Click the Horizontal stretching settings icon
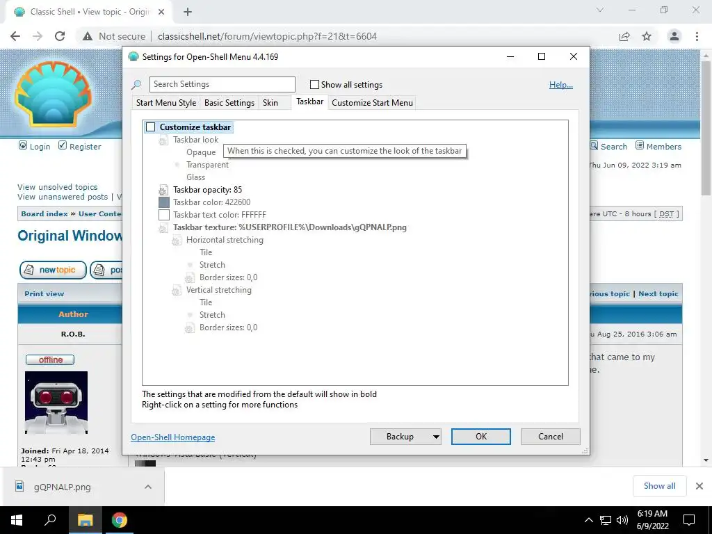Screen dimensions: 712x534 coord(177,240)
